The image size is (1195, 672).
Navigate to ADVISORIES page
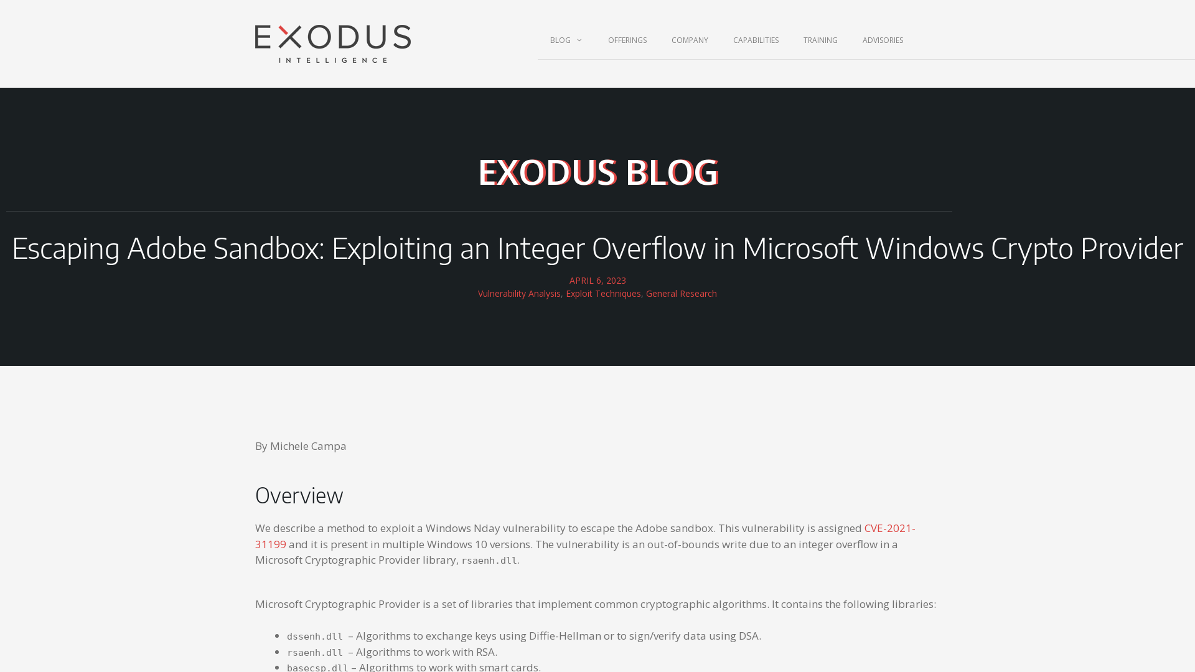[883, 39]
